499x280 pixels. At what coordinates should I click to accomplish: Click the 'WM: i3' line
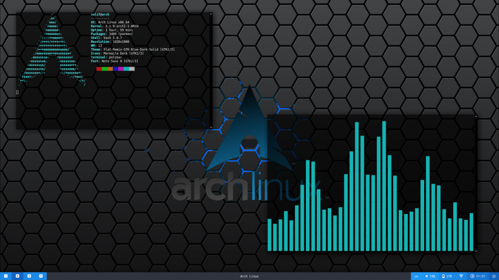pyautogui.click(x=96, y=46)
